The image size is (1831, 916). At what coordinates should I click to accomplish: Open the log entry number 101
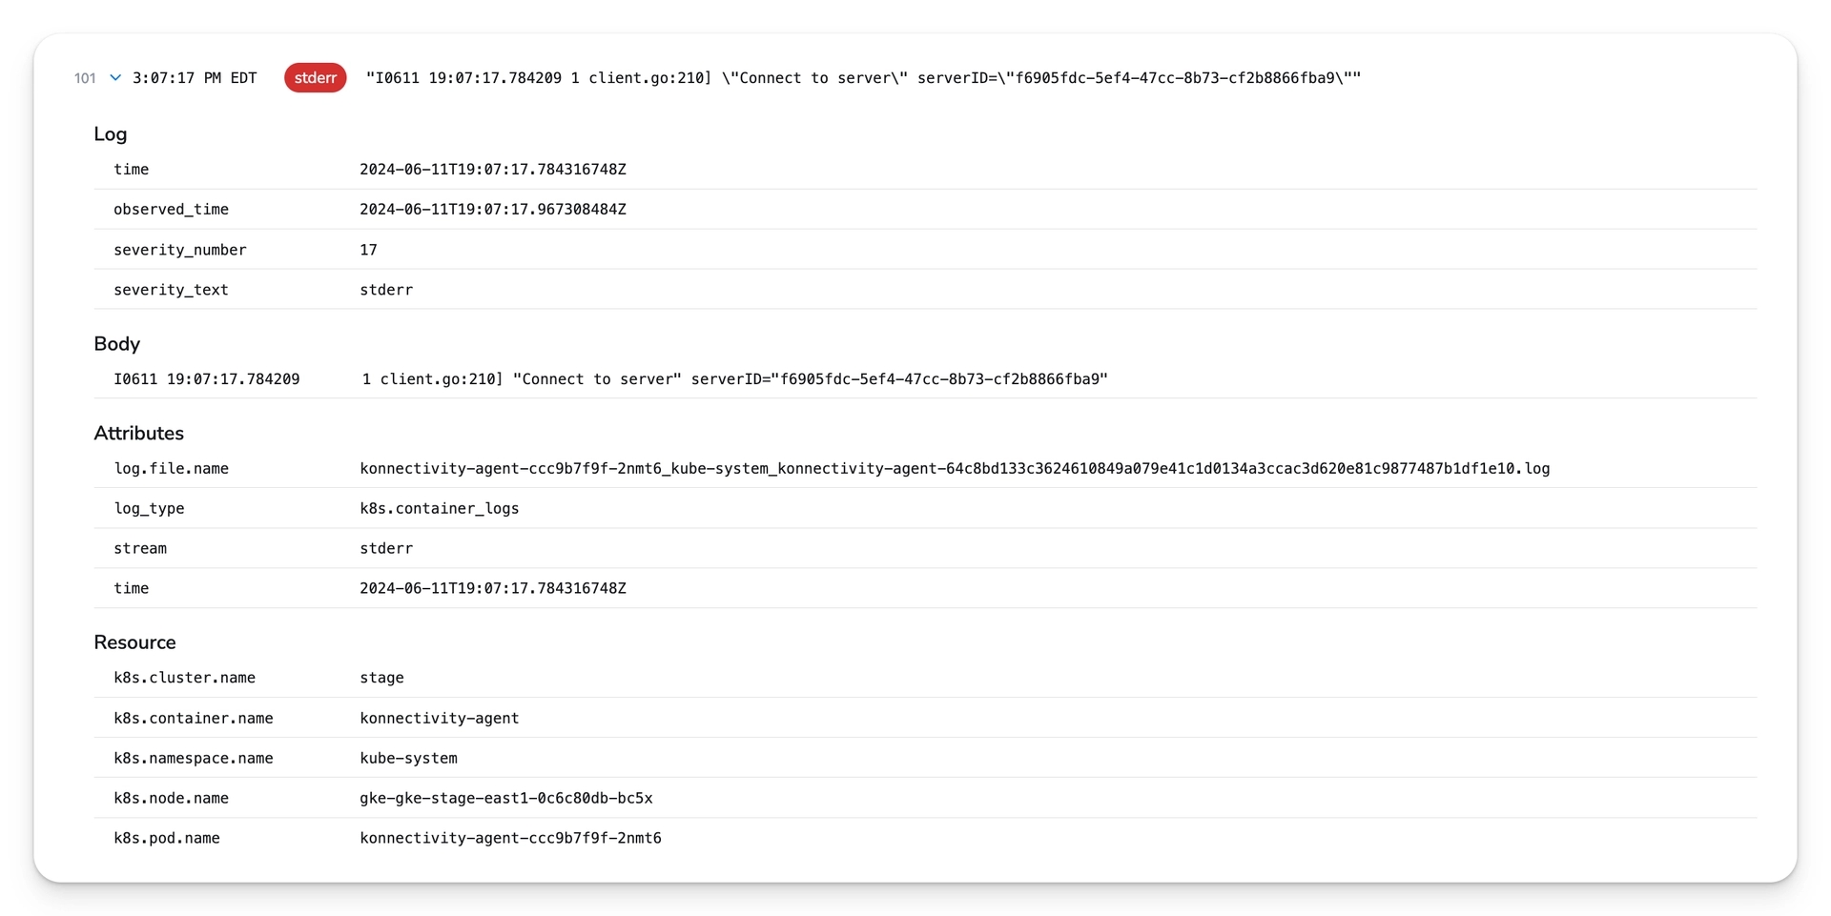pyautogui.click(x=85, y=78)
